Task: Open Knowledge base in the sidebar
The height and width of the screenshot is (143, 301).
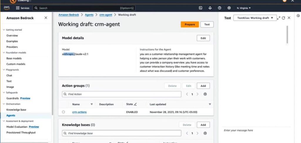Action: tap(16, 110)
